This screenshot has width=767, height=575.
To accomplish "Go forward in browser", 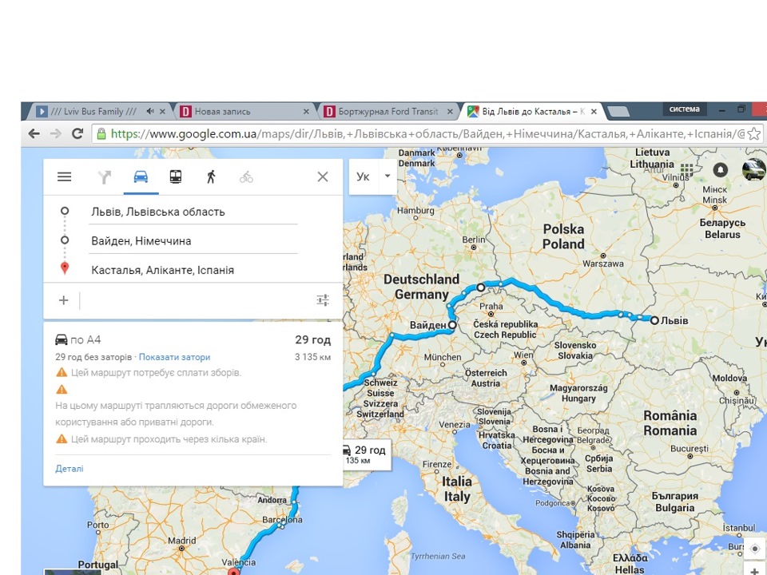I will (56, 133).
